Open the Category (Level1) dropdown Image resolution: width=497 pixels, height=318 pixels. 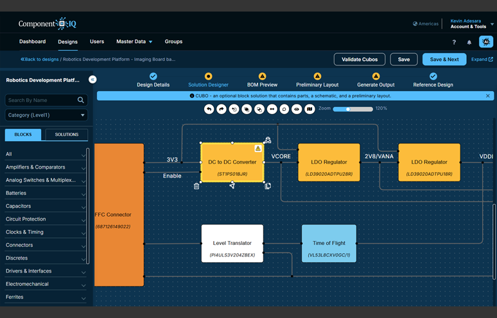[46, 115]
